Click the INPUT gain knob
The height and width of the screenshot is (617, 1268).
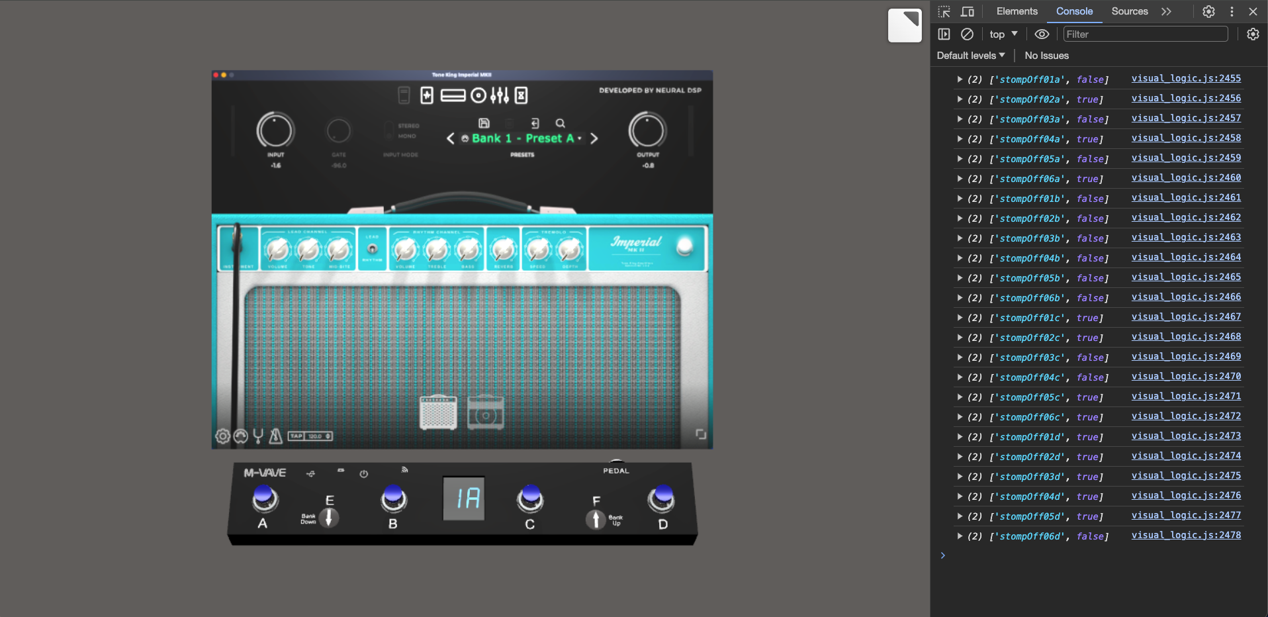[x=275, y=130]
